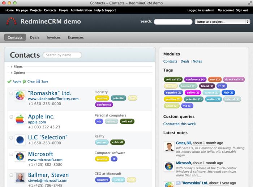The width and height of the screenshot is (253, 187).
Task: Switch to the Deals tab
Action: pyautogui.click(x=35, y=37)
